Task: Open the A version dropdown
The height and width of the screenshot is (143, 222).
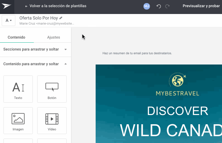Action: [9, 20]
